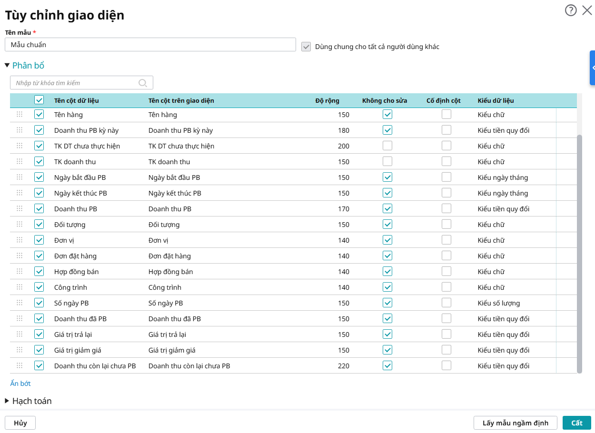
Task: Click drag handle of TK doanh thu row
Action: coord(20,161)
